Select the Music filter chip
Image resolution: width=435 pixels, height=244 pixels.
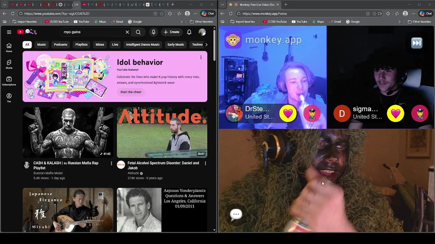click(41, 44)
